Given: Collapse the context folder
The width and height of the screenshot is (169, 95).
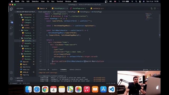Looking at the screenshot, I should point(20,25).
